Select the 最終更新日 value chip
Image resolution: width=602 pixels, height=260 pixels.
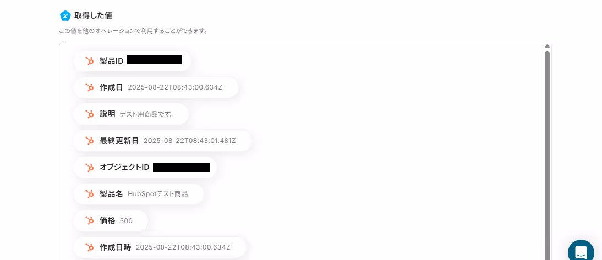click(x=162, y=141)
